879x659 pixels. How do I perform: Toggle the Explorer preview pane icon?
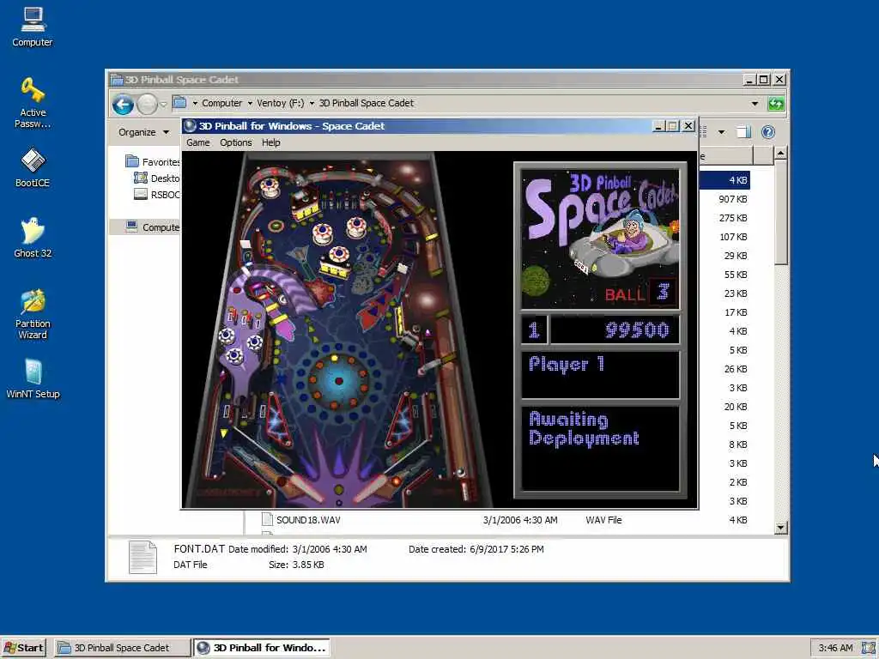743,132
